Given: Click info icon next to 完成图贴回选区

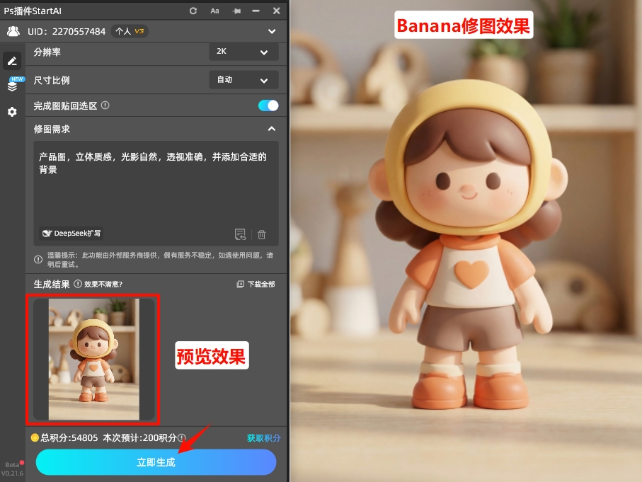Looking at the screenshot, I should [x=105, y=105].
